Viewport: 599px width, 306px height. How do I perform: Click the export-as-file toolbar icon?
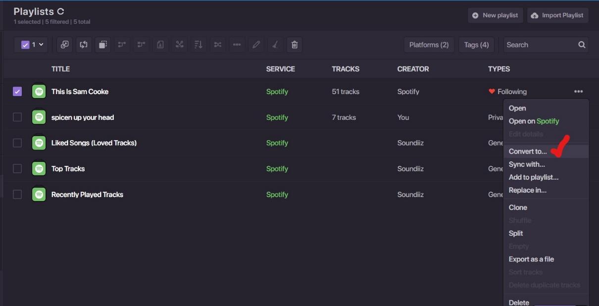pos(160,45)
